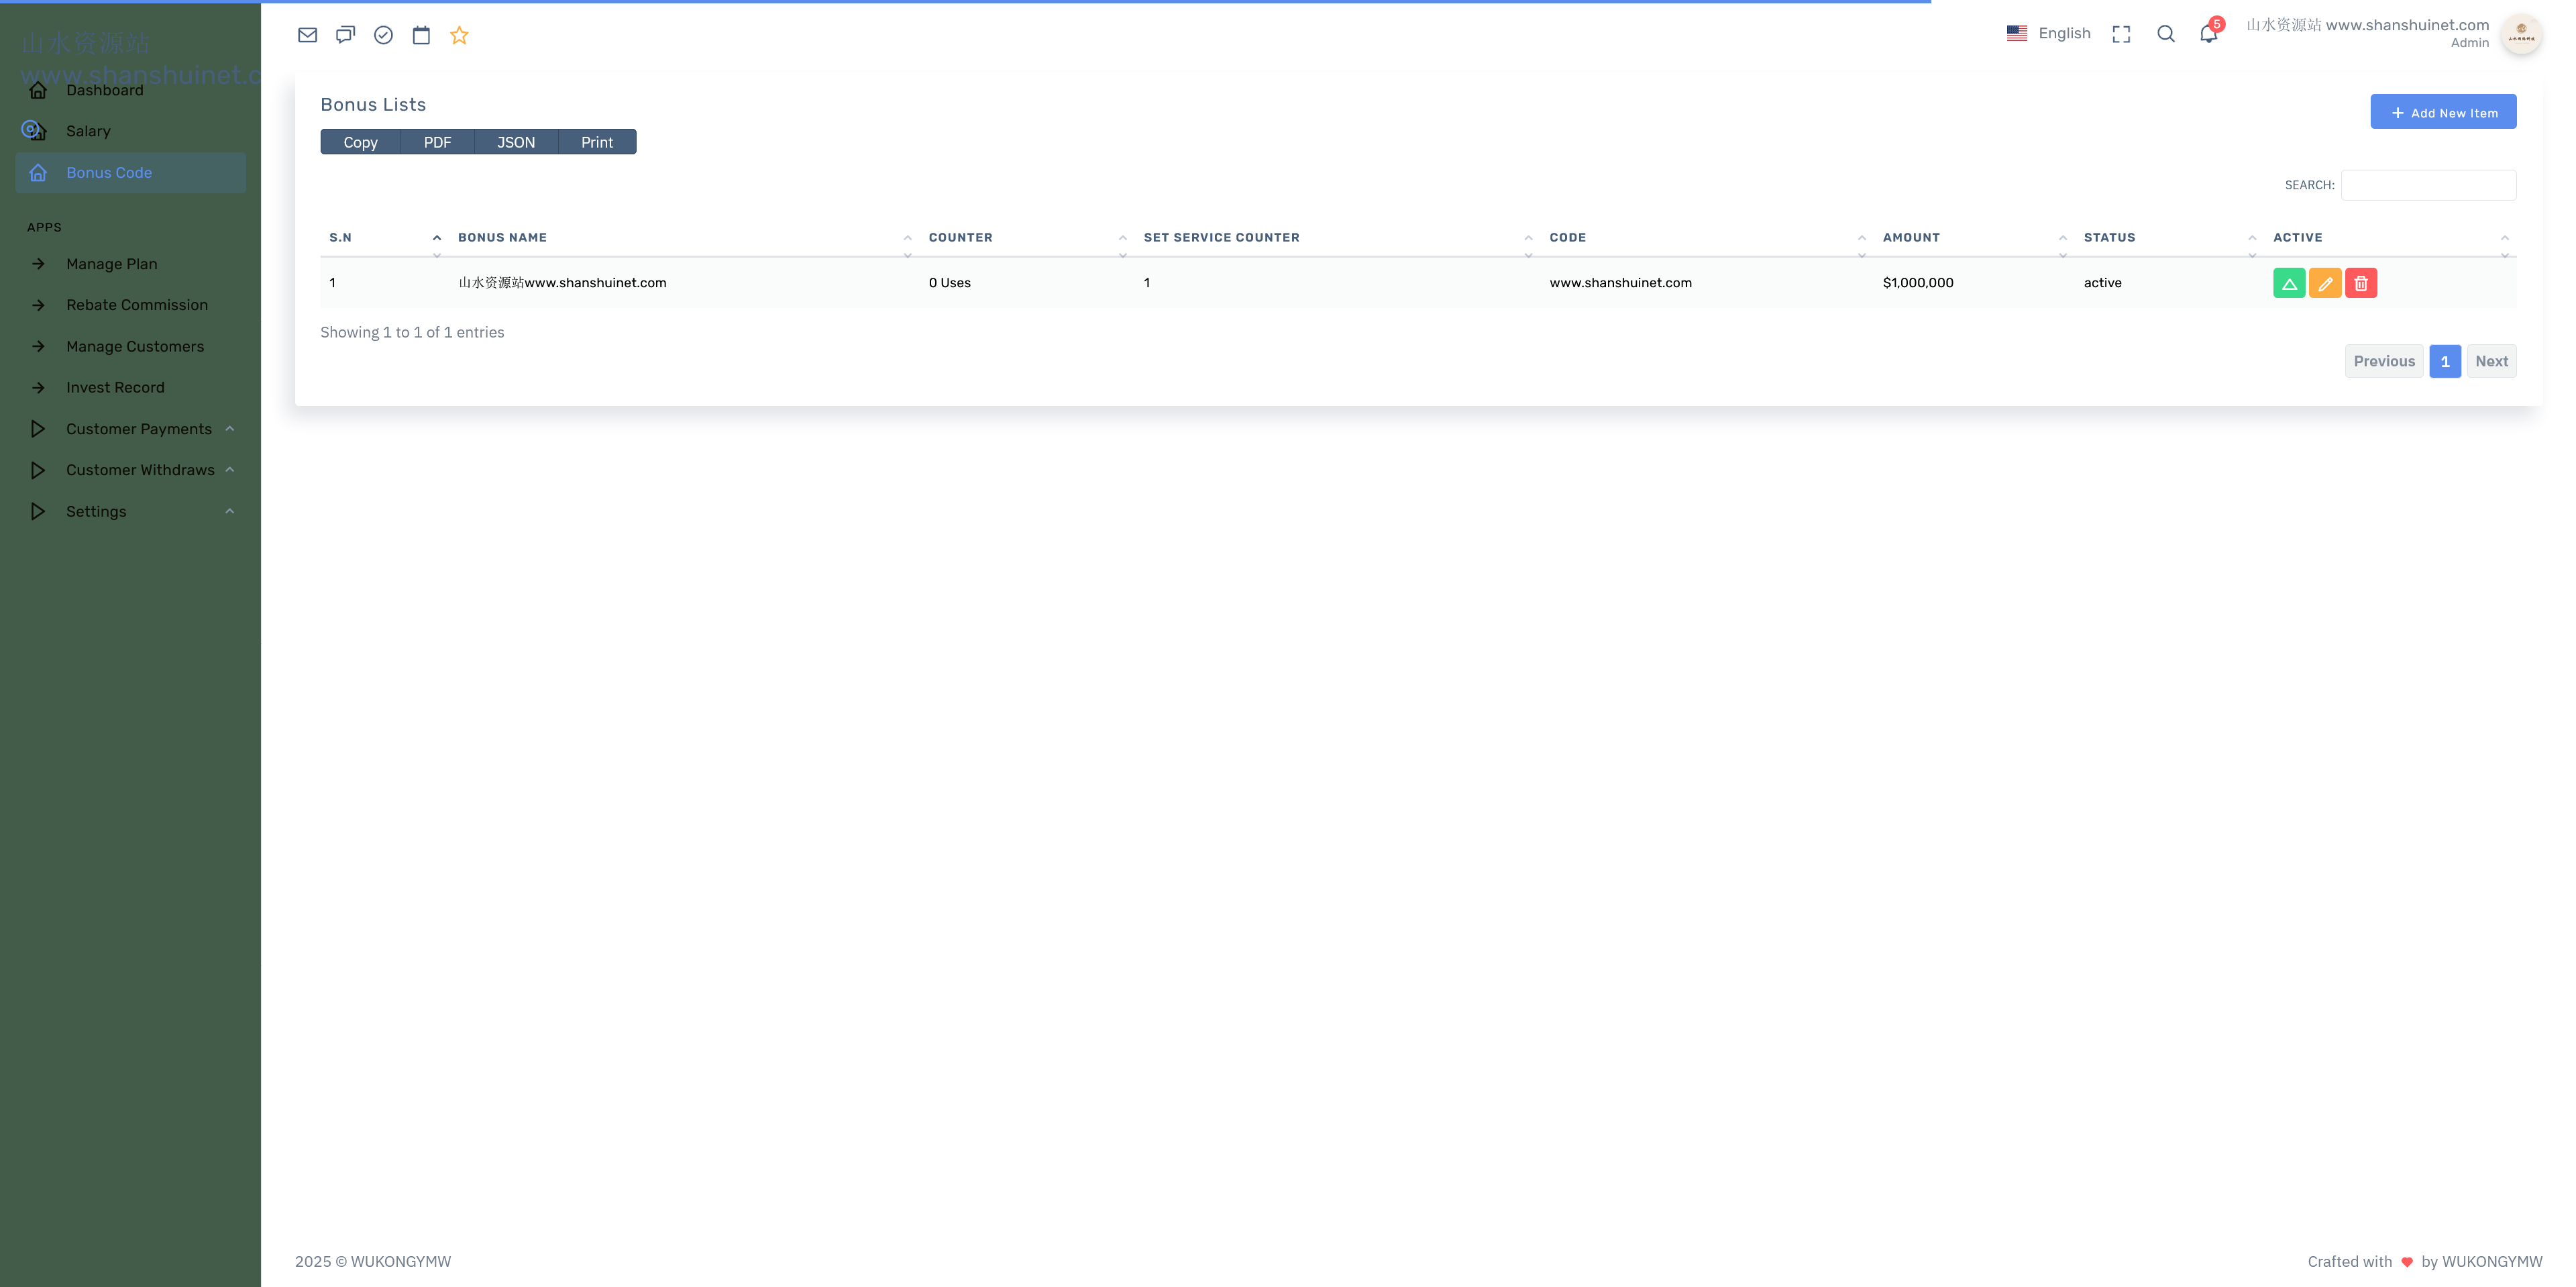
Task: View notifications via the bell icon
Action: pos(2209,33)
